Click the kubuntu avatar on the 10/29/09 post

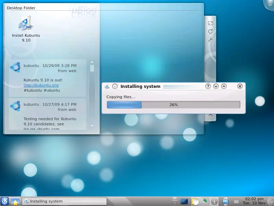coord(15,67)
